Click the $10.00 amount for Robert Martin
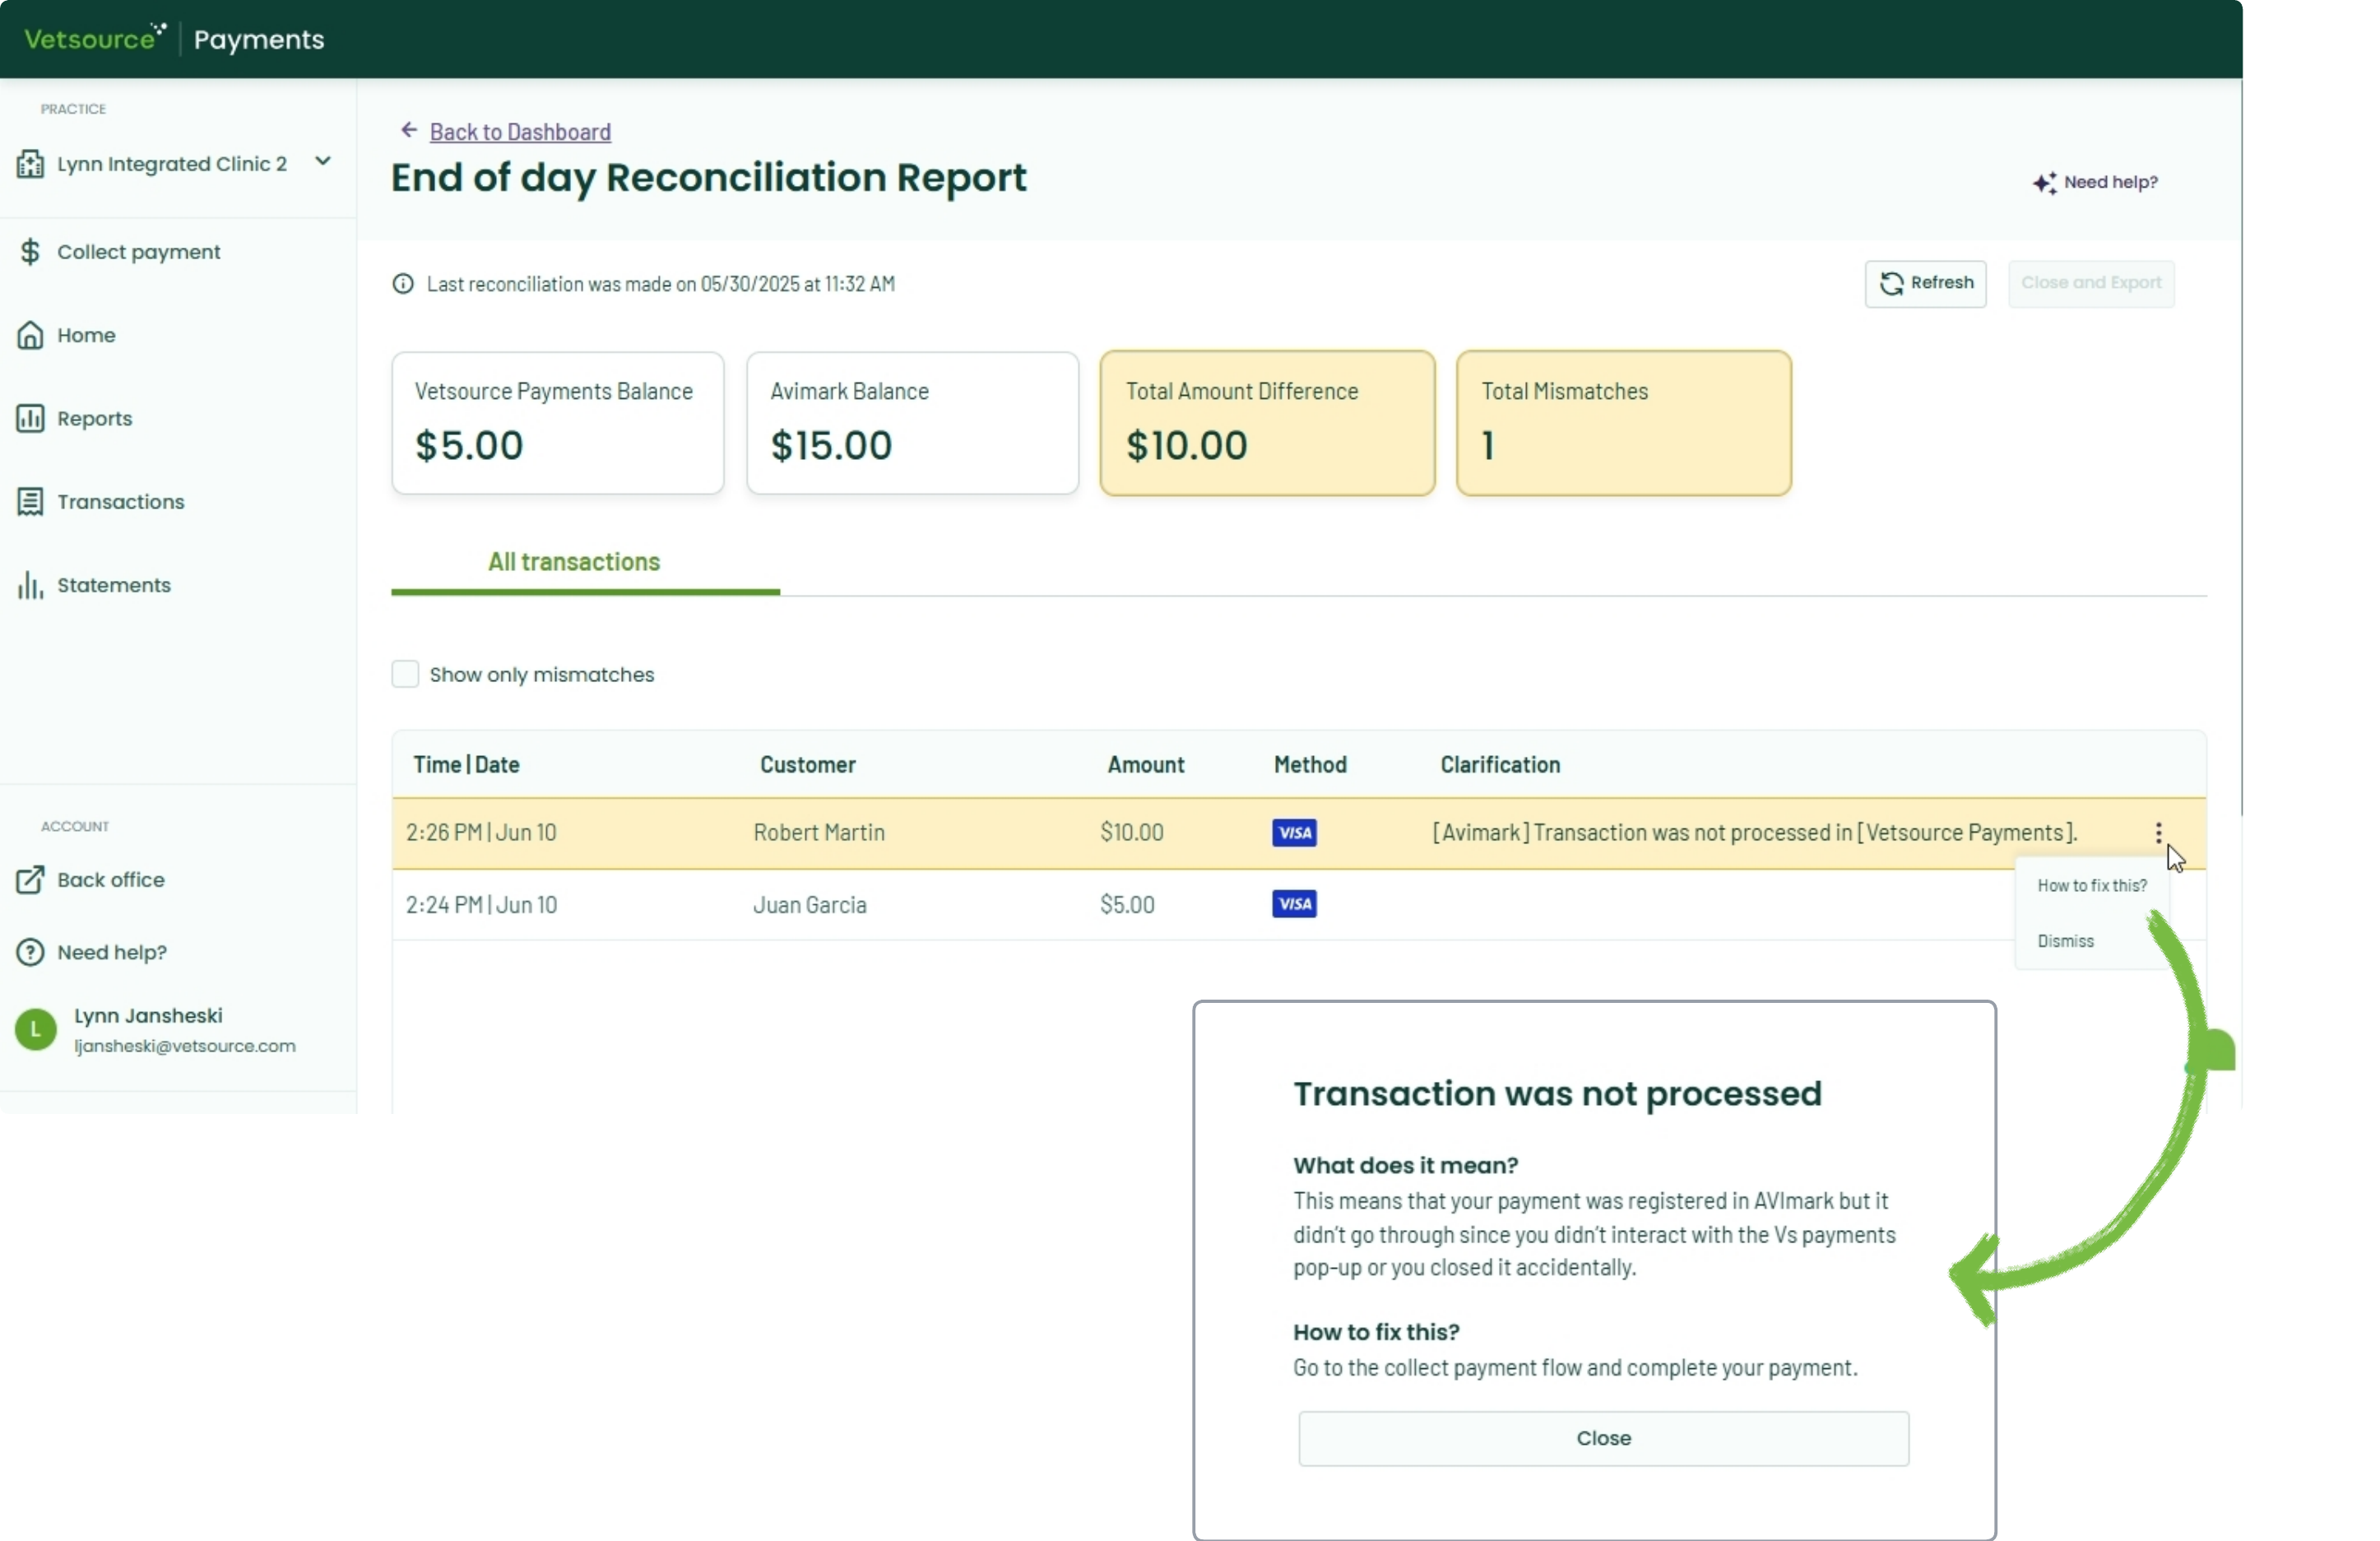 click(x=1132, y=832)
